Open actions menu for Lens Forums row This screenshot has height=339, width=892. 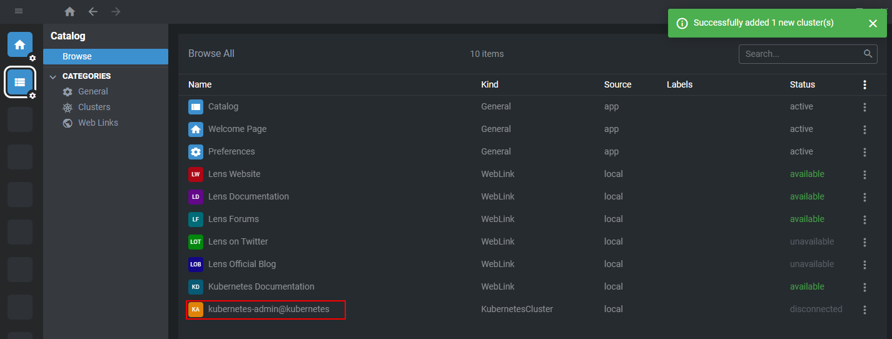pyautogui.click(x=865, y=220)
